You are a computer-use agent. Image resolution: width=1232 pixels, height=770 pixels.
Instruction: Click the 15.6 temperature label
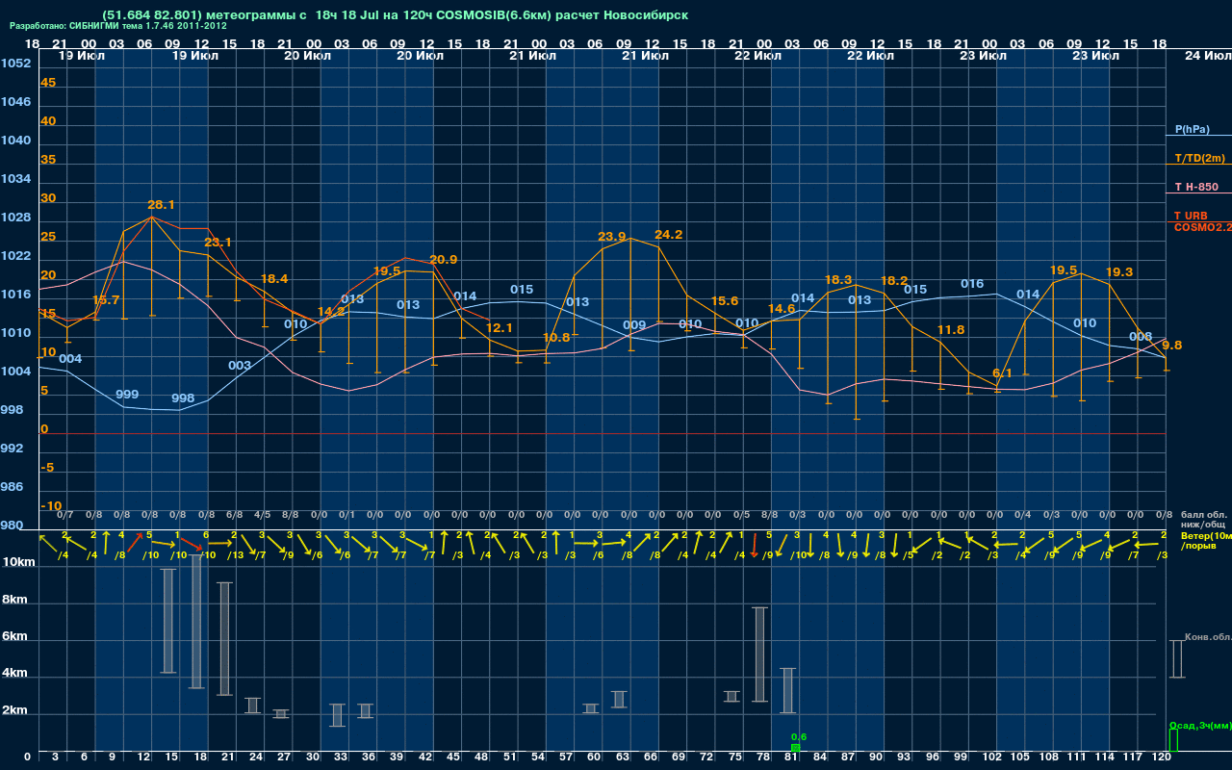tap(725, 301)
